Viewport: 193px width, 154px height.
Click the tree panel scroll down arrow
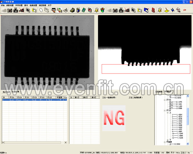click(188, 144)
